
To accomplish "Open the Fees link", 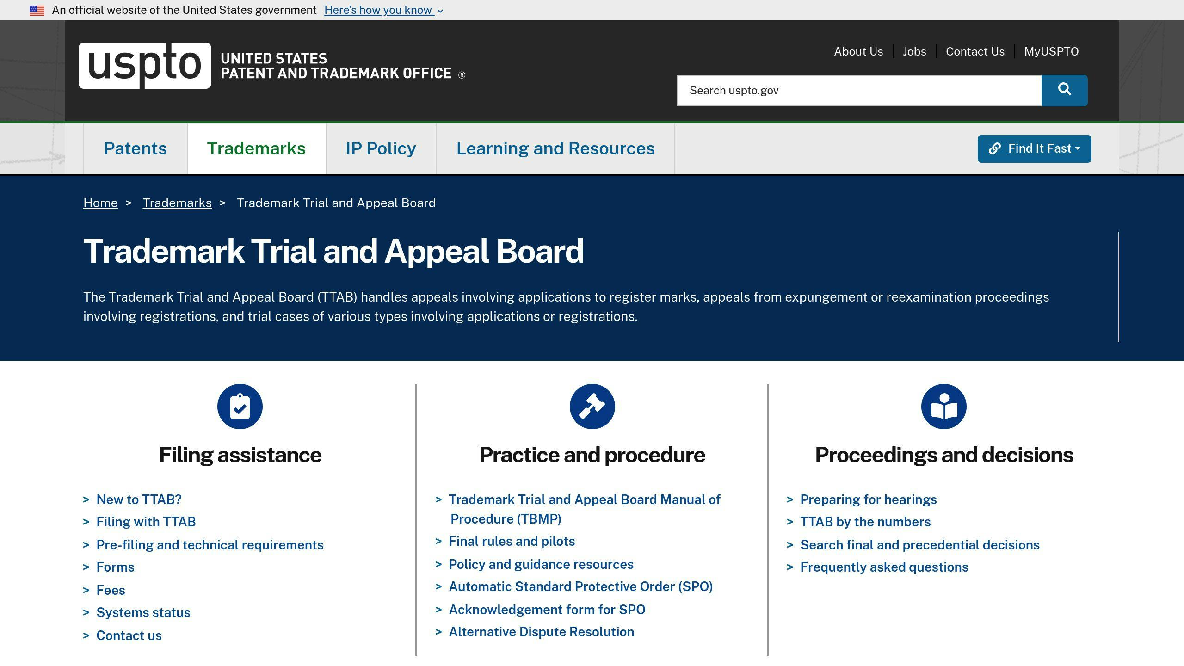I will pyautogui.click(x=111, y=590).
